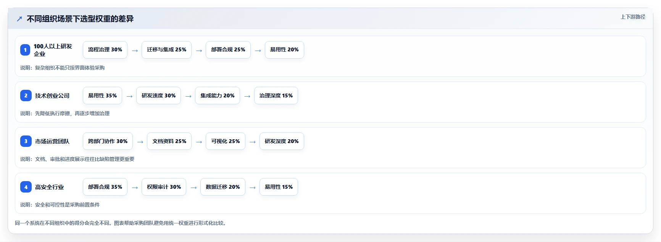The height and width of the screenshot is (242, 661).
Task: Select the 研发速度 30% chip
Action: coord(158,96)
